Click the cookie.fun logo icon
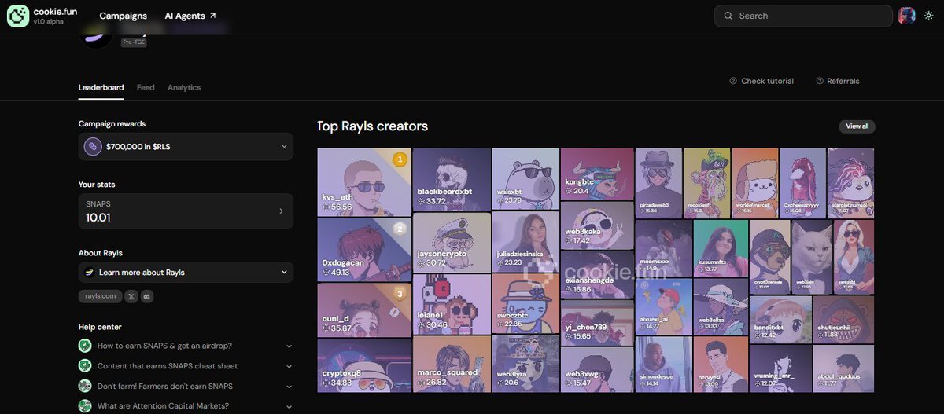Screen dimensions: 944x414 [x=17, y=16]
